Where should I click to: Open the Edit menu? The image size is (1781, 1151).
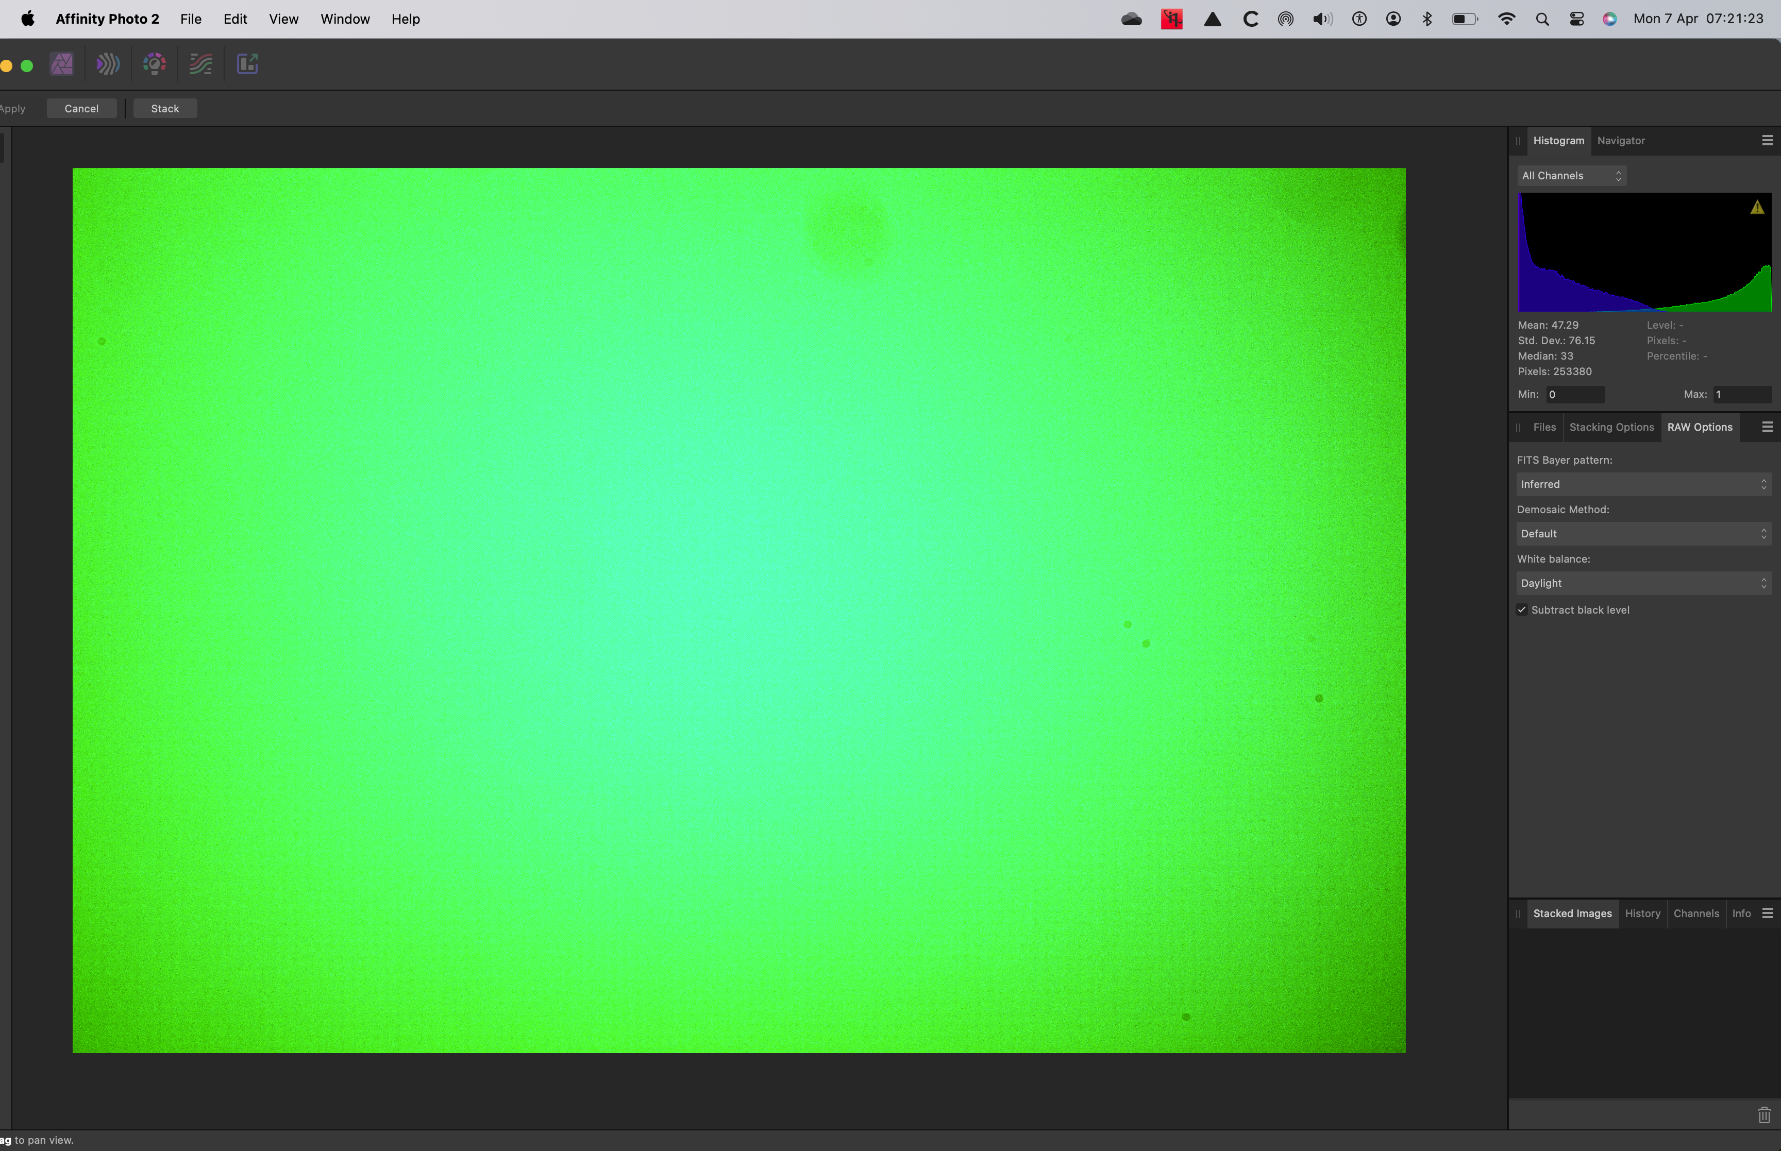234,19
